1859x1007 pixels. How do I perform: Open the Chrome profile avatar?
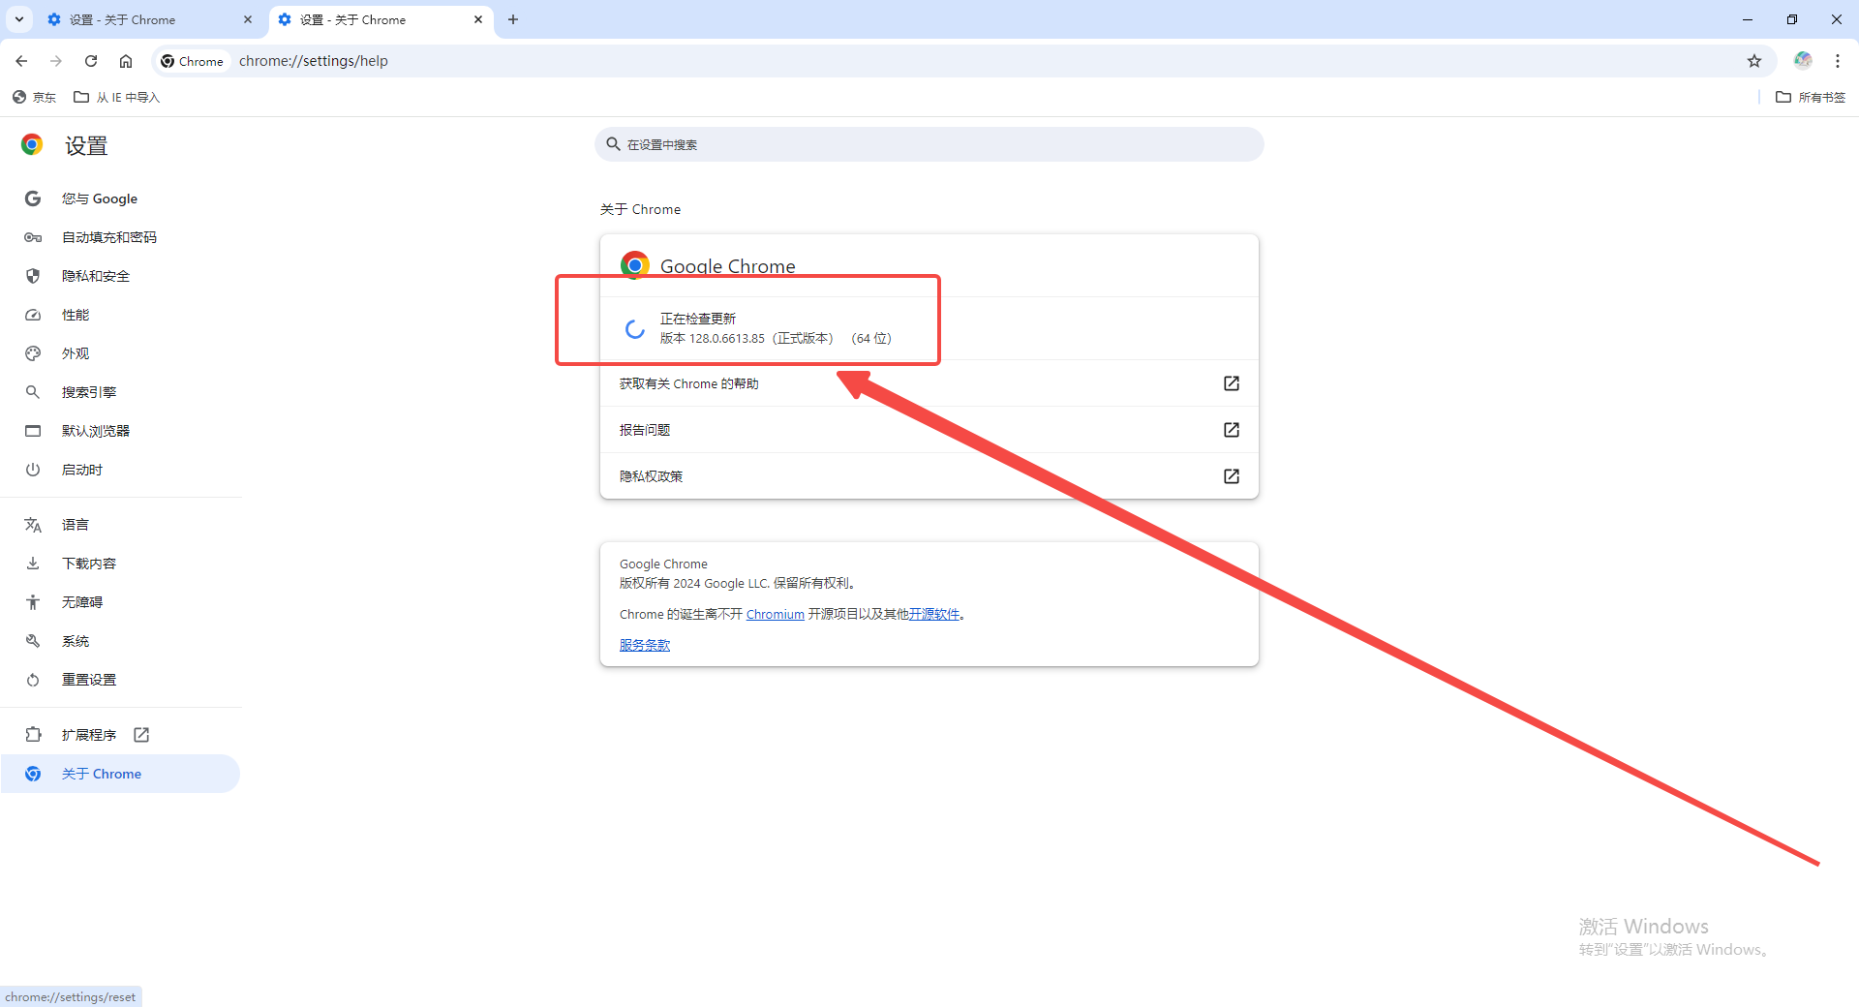(1803, 61)
